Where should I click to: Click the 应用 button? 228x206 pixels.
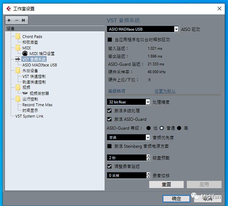tap(204, 184)
